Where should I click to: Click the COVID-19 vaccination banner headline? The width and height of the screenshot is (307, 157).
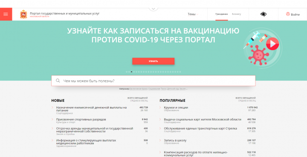click(x=153, y=35)
